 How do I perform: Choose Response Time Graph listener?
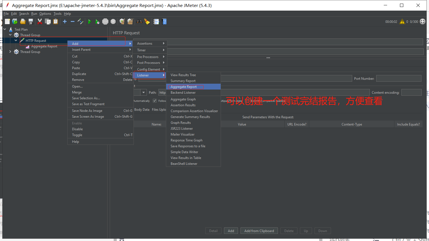tap(194, 140)
